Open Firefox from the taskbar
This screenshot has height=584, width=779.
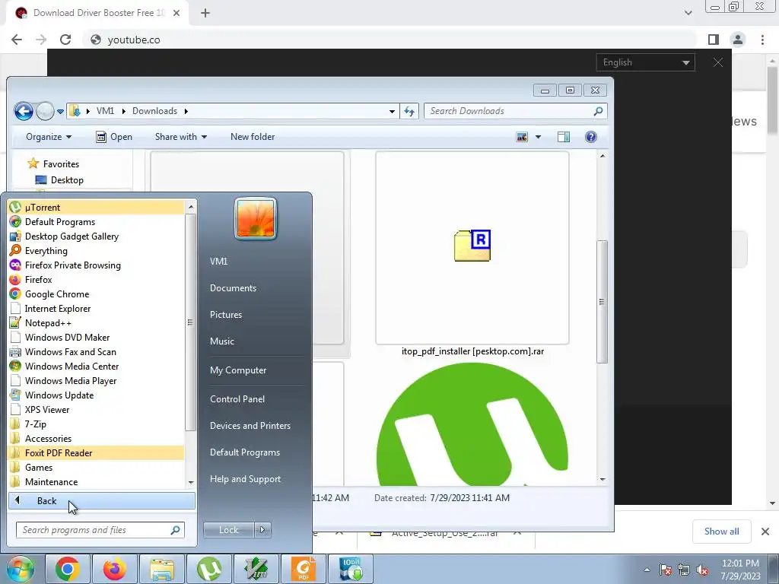[x=115, y=569]
